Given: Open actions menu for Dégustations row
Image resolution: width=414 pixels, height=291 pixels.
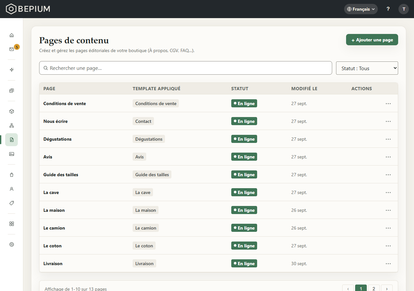Looking at the screenshot, I should click(x=388, y=139).
